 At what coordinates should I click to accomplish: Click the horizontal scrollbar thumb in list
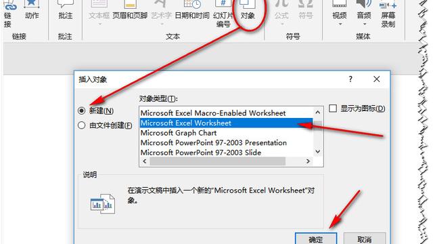[218, 161]
